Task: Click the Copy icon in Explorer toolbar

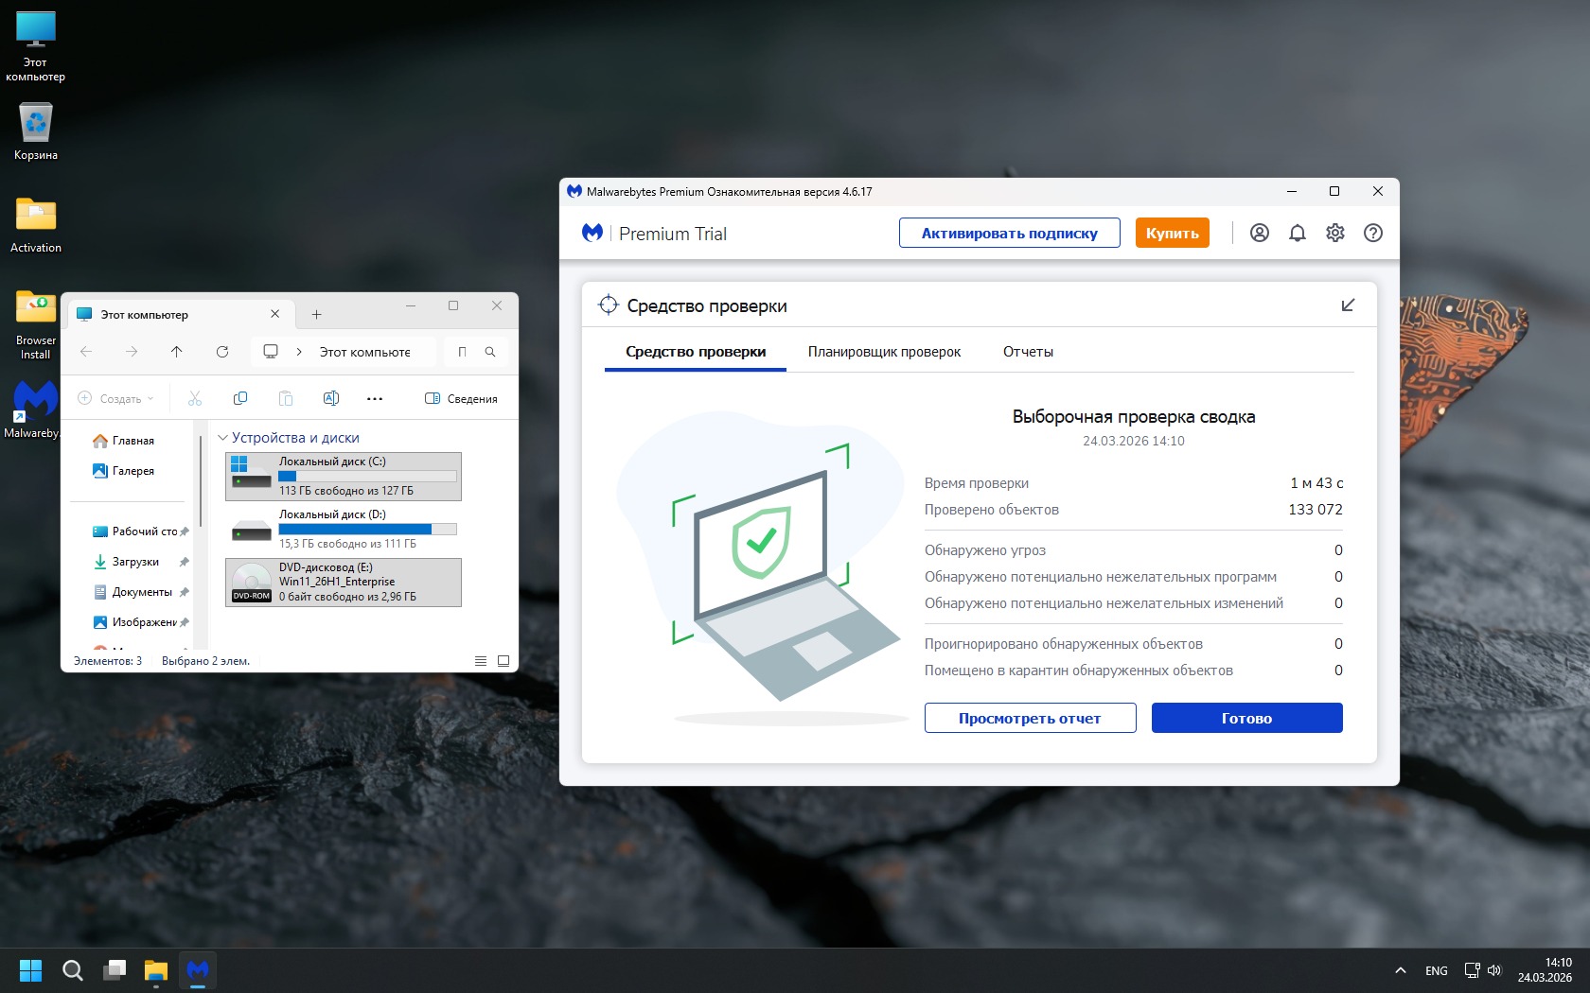Action: 240,398
